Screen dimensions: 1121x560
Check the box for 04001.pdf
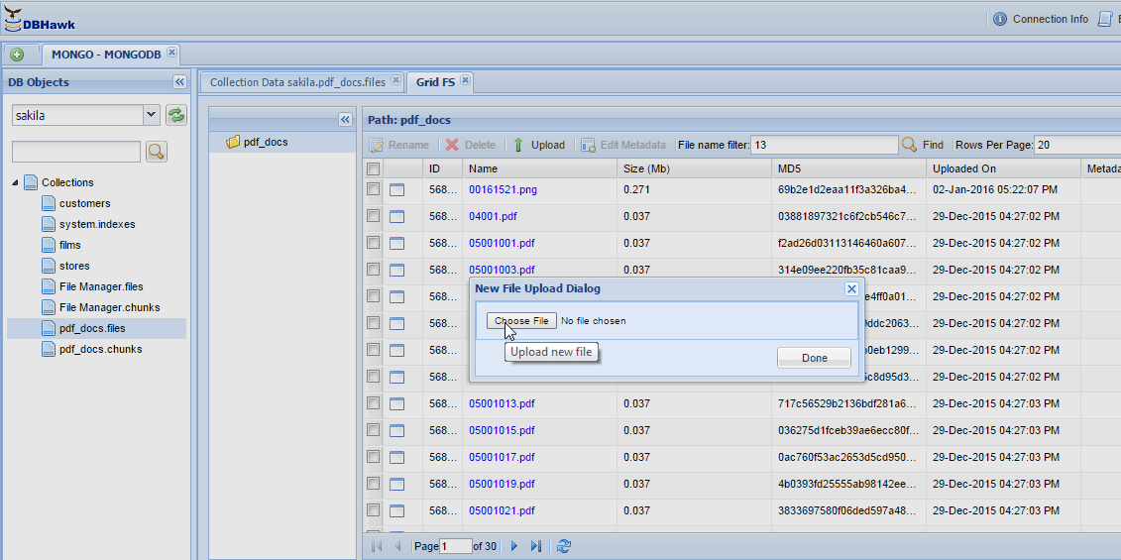(x=373, y=216)
